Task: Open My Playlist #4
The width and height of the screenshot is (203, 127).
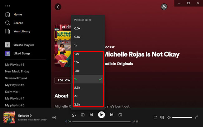Action: pos(15,98)
